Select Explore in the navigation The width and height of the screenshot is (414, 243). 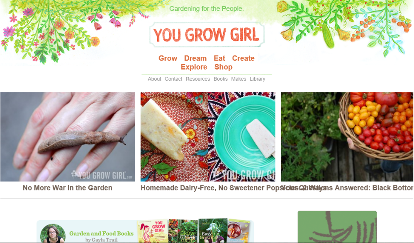[194, 67]
